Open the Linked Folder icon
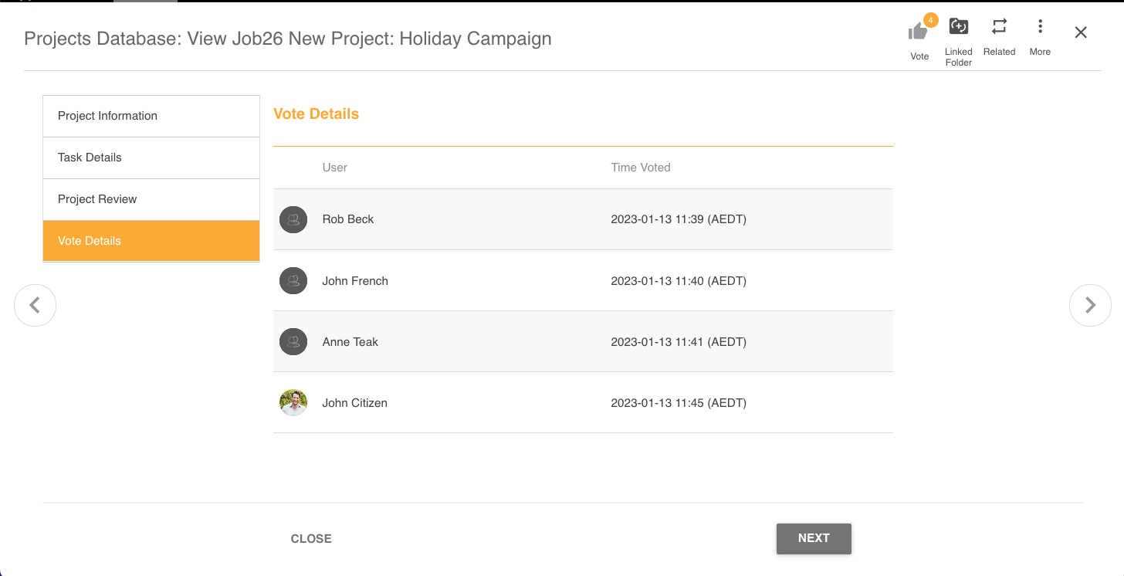Viewport: 1124px width, 576px height. tap(958, 27)
